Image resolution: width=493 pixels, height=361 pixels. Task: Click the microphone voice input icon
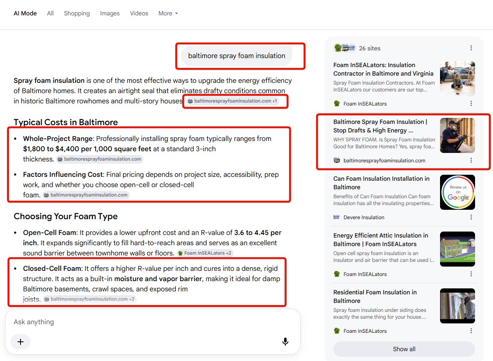[x=285, y=341]
